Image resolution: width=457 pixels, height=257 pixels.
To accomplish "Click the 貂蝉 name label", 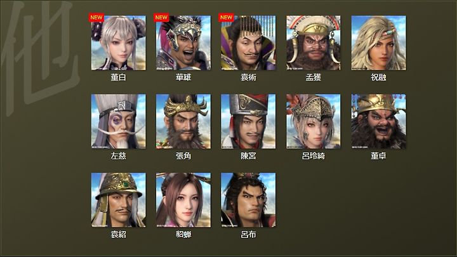I will pyautogui.click(x=183, y=234).
